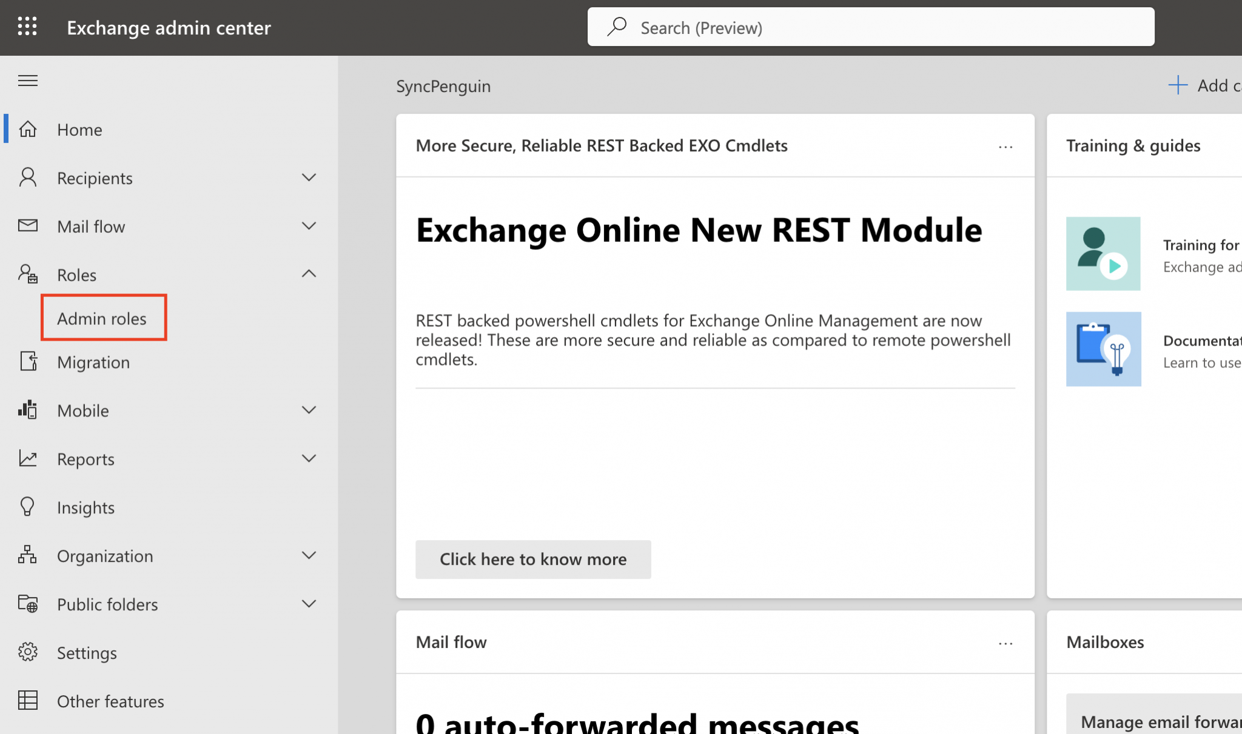
Task: Open REST Cmdlets card more-options ellipsis
Action: pos(1005,147)
